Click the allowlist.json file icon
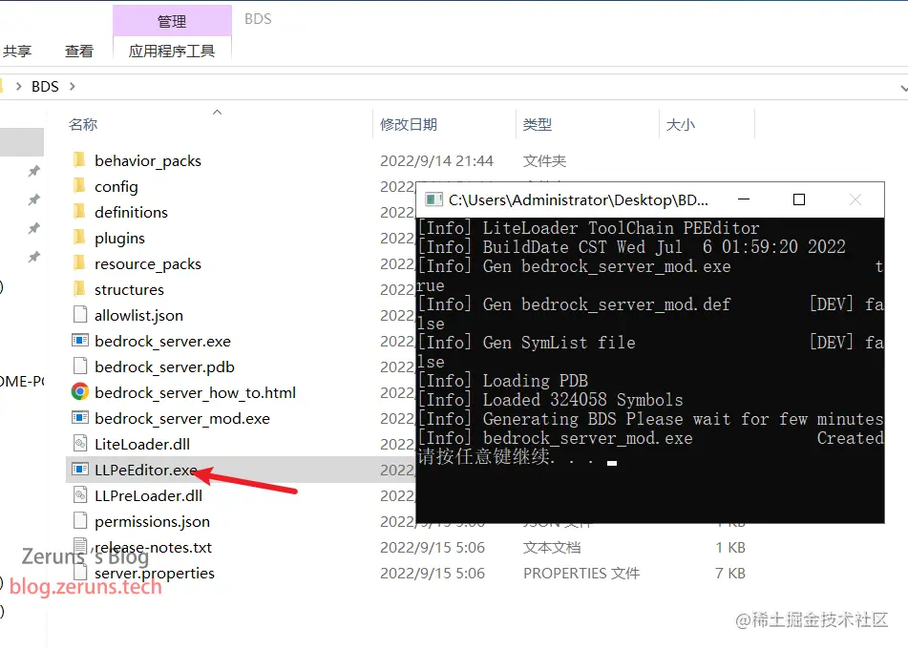Viewport: 908px width, 649px height. (80, 315)
